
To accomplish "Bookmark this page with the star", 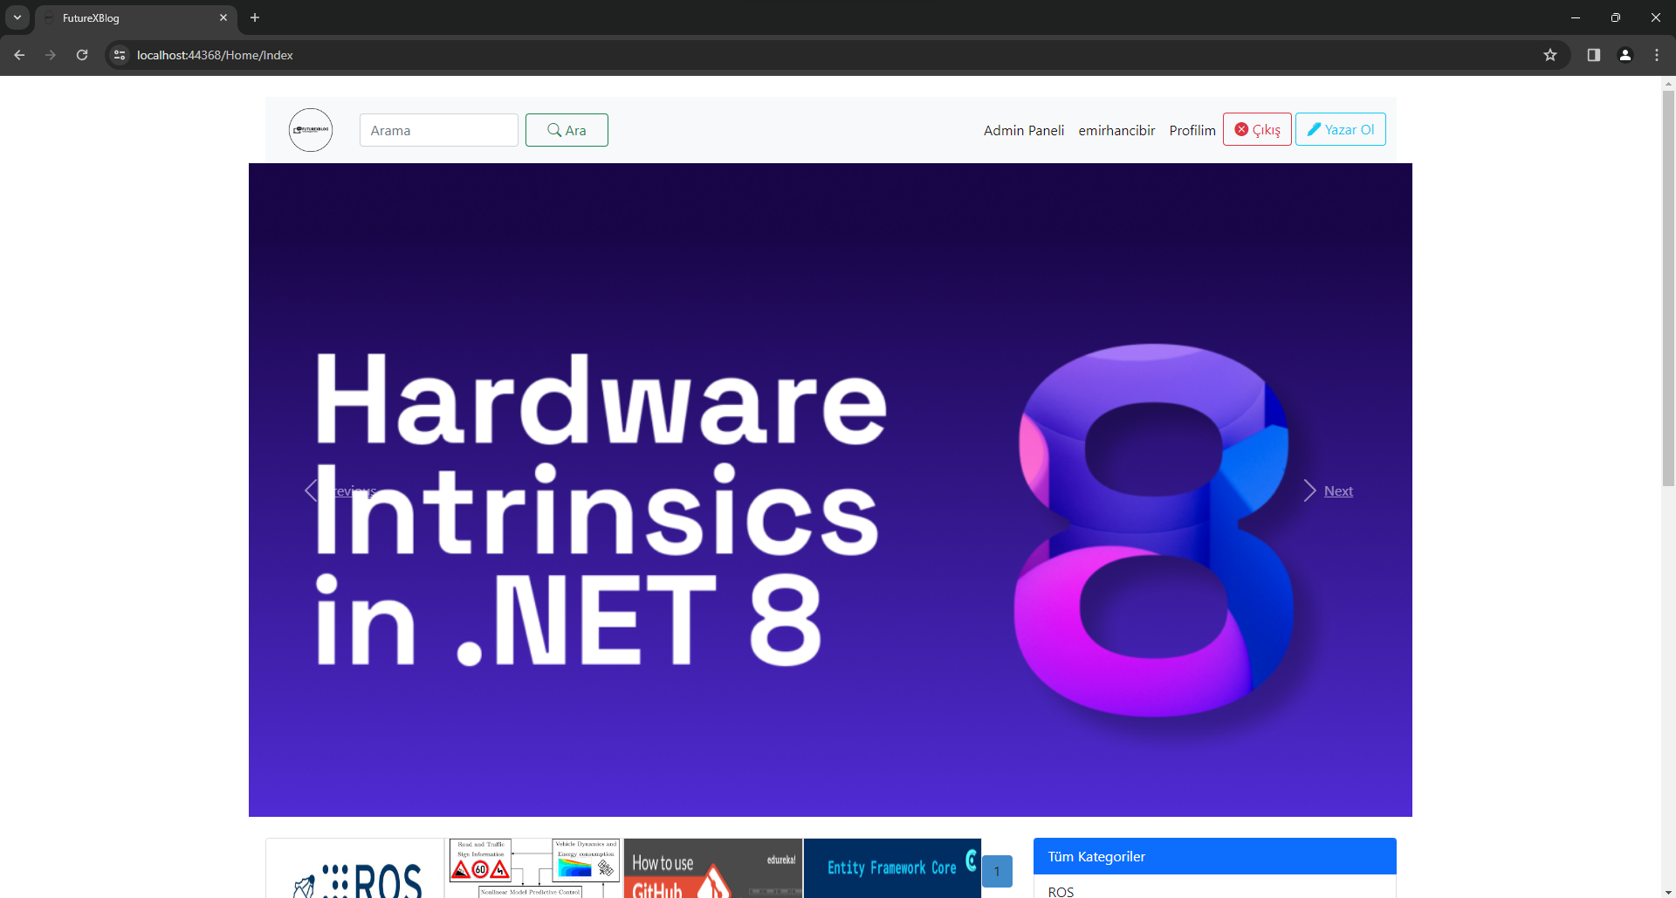I will click(1550, 55).
